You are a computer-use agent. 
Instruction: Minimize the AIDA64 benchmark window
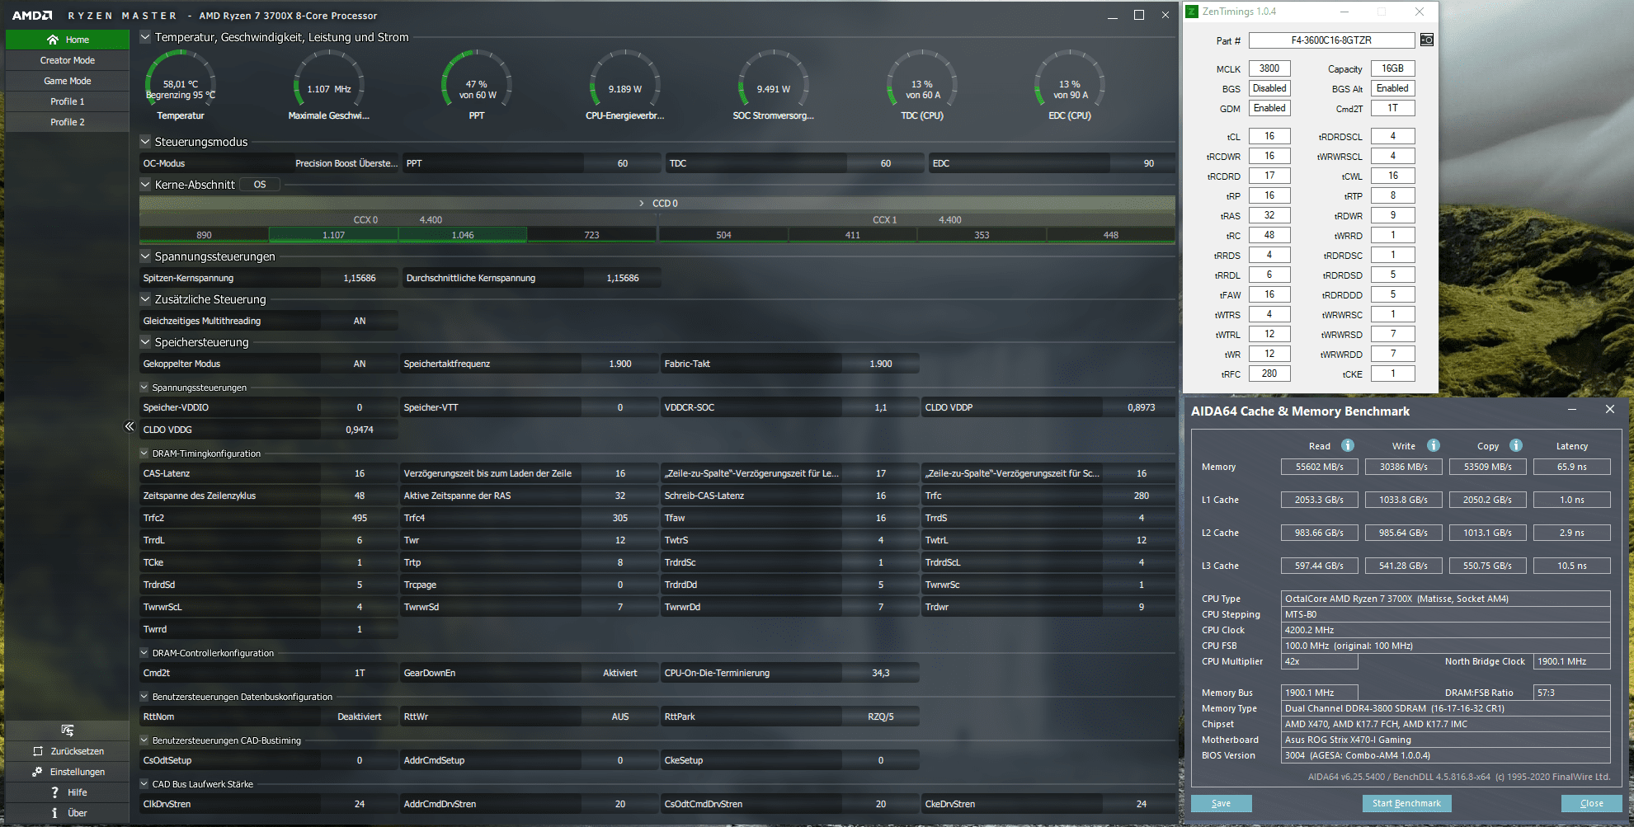pyautogui.click(x=1572, y=410)
